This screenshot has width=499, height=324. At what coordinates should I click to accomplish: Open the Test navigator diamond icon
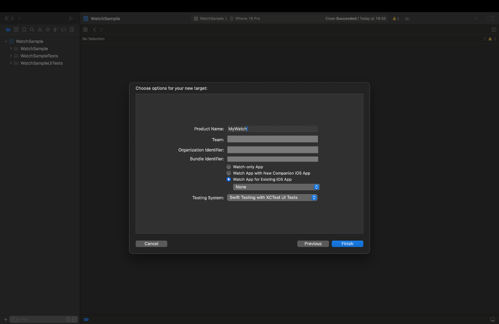47,30
